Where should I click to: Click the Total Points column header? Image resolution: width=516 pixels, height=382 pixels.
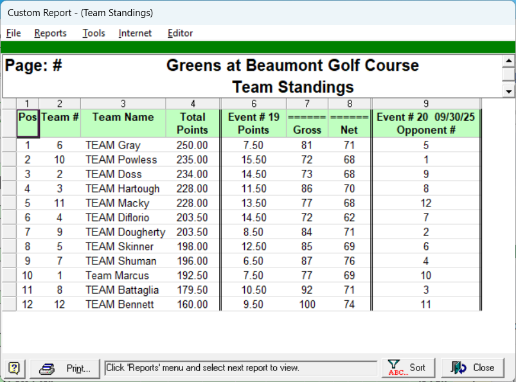[x=193, y=123]
